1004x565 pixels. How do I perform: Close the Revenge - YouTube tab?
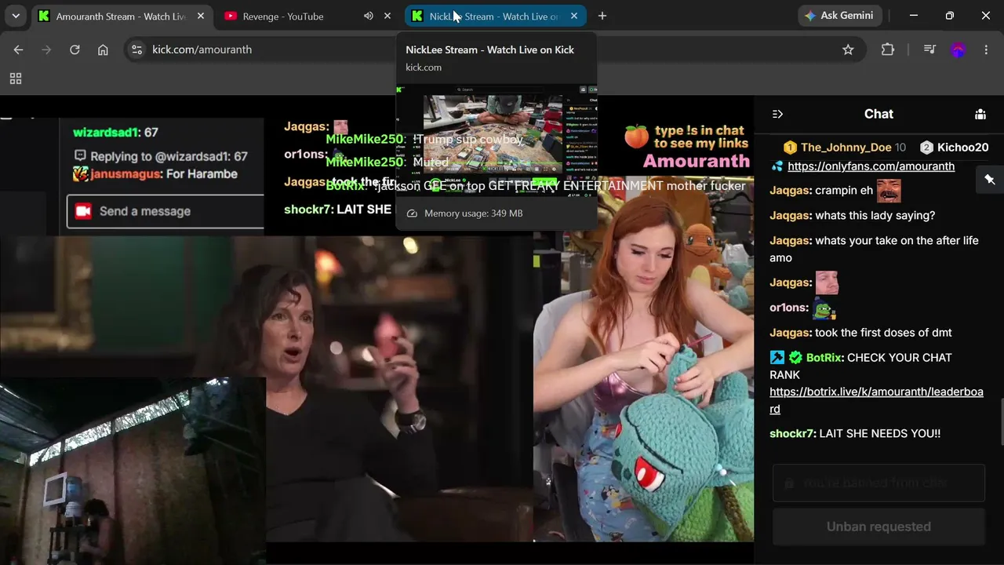(x=387, y=16)
